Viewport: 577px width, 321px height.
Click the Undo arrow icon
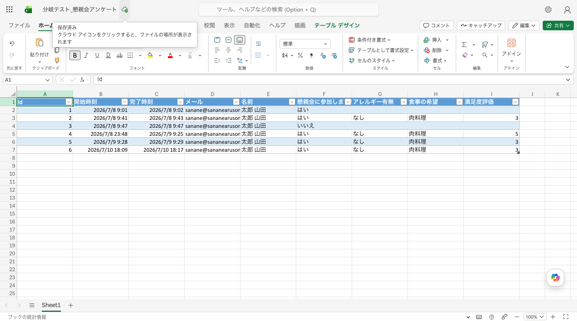pyautogui.click(x=12, y=44)
